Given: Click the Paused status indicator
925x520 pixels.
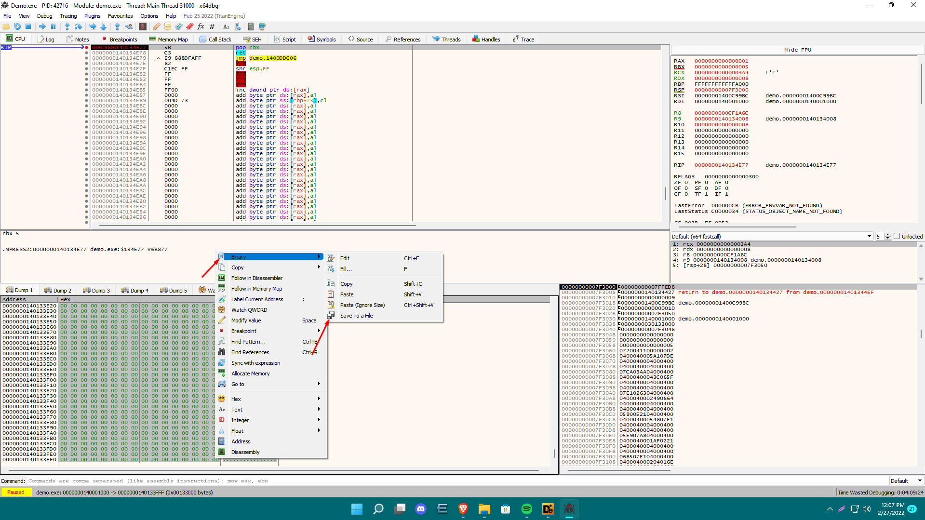Looking at the screenshot, I should 16,492.
